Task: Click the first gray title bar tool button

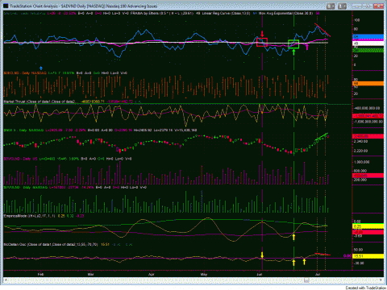Action: click(x=331, y=6)
